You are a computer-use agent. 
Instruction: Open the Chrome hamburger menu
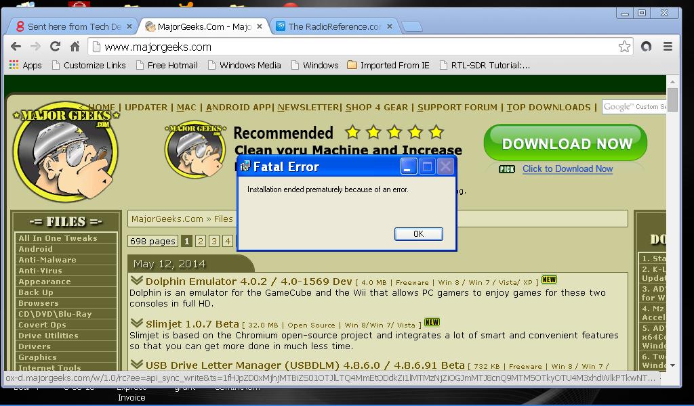point(668,47)
